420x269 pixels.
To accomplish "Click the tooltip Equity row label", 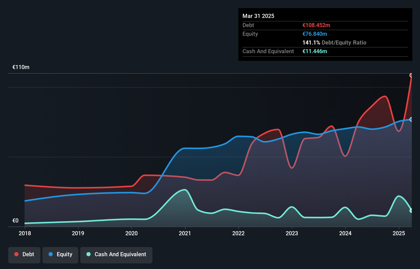I will pos(250,34).
